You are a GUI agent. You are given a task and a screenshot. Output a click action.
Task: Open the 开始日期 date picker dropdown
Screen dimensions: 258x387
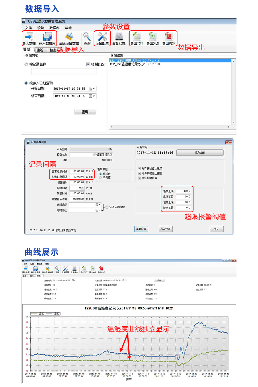coord(92,89)
